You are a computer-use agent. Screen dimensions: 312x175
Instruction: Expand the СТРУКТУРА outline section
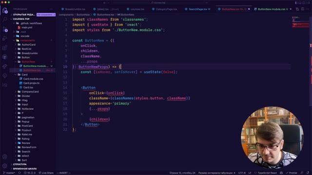19,164
